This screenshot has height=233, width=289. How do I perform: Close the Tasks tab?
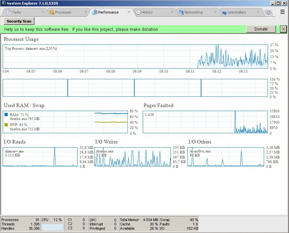click(x=43, y=12)
